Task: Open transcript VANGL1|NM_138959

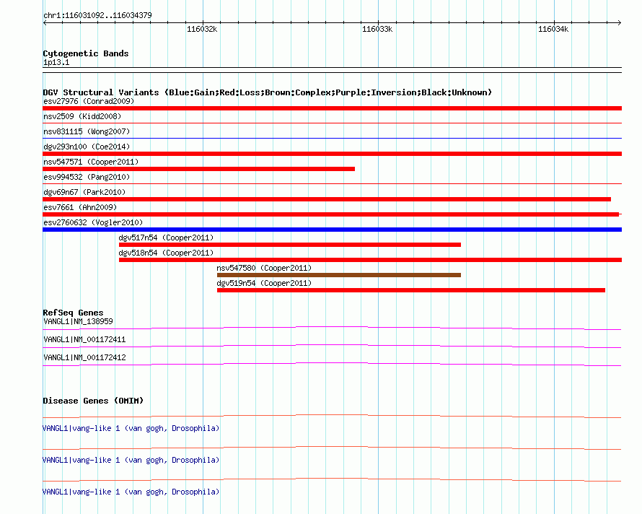Action: click(x=78, y=321)
